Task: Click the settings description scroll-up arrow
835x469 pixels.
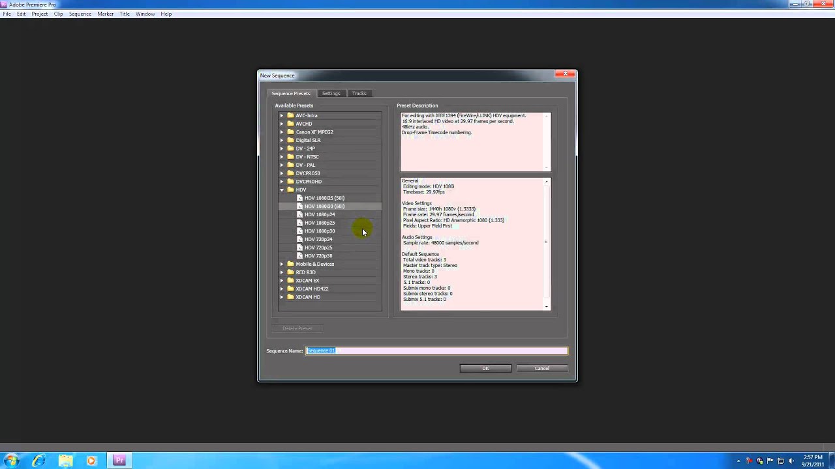Action: tap(547, 182)
